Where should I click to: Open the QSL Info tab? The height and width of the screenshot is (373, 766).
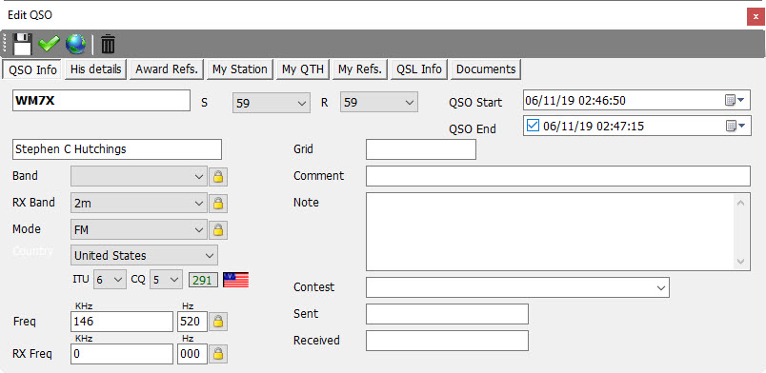click(x=419, y=69)
